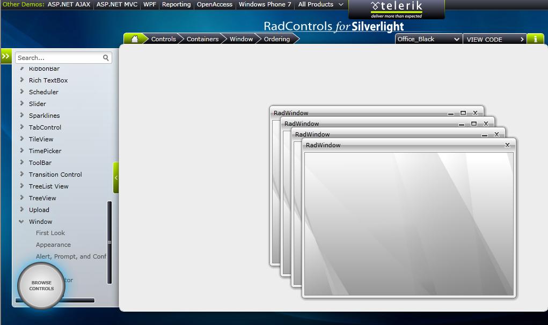Click the Controls breadcrumb

[164, 39]
